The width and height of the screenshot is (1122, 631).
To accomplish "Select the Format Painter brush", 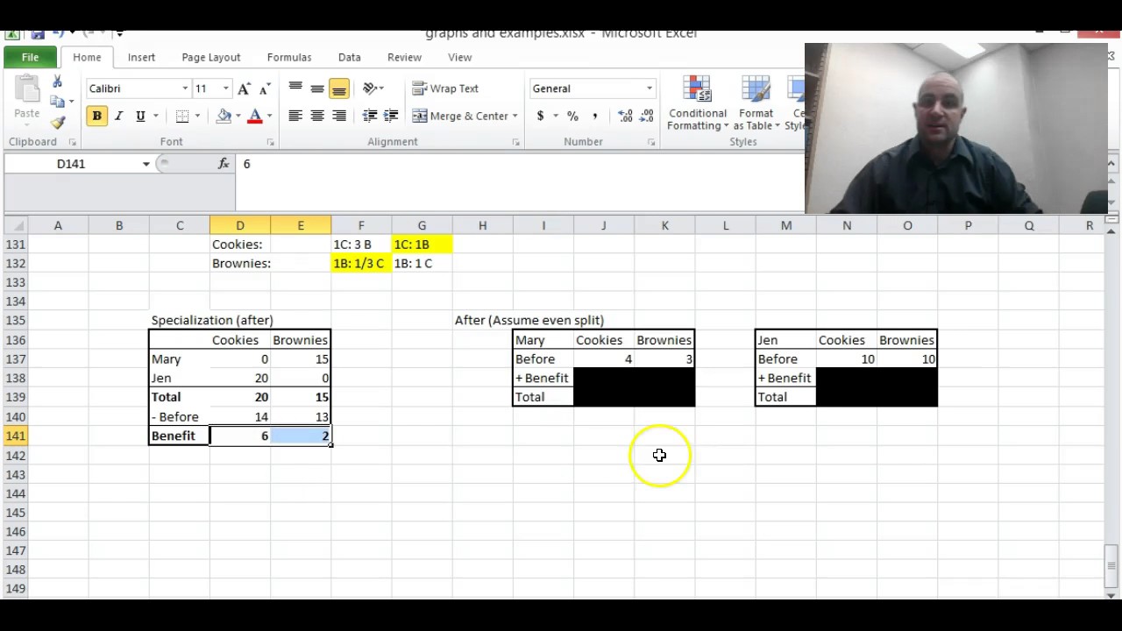I will point(57,123).
